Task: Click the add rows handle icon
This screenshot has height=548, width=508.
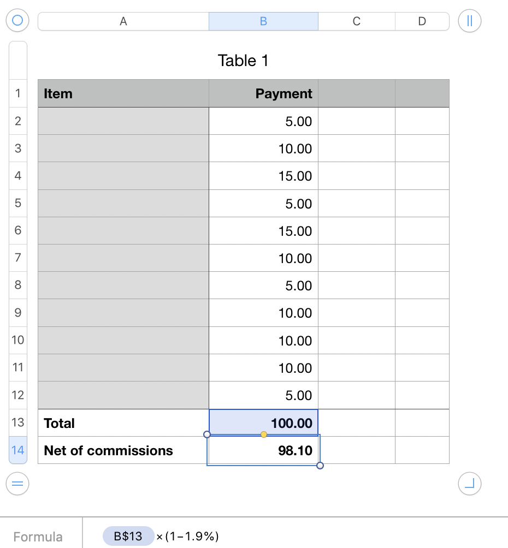Action: (x=17, y=483)
